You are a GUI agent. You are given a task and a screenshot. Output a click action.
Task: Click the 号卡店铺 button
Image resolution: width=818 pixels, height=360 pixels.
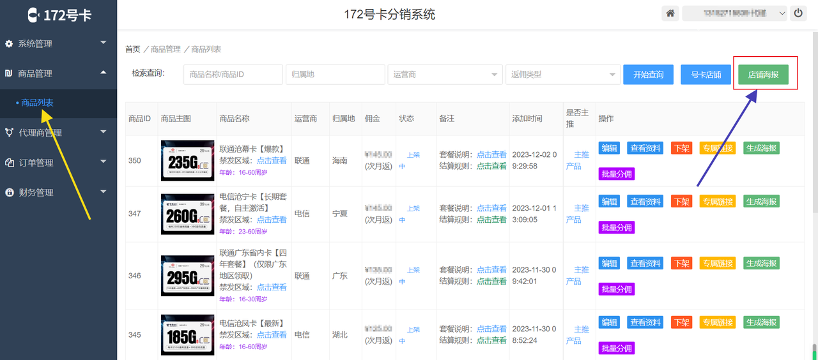click(706, 75)
